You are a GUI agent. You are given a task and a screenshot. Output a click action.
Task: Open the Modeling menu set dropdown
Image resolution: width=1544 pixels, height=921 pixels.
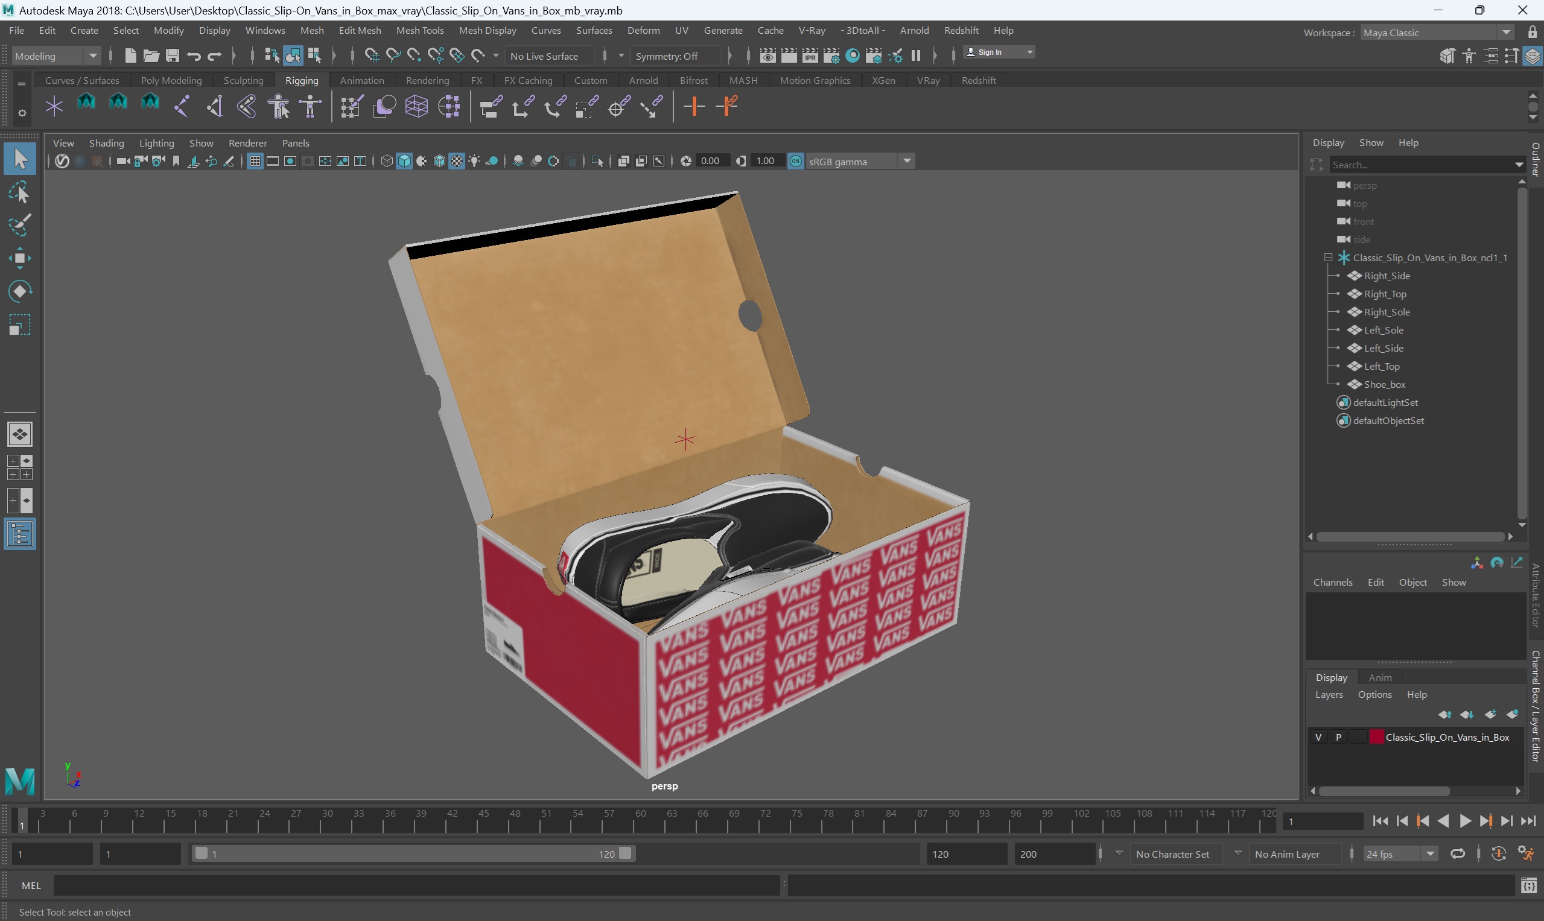point(56,56)
